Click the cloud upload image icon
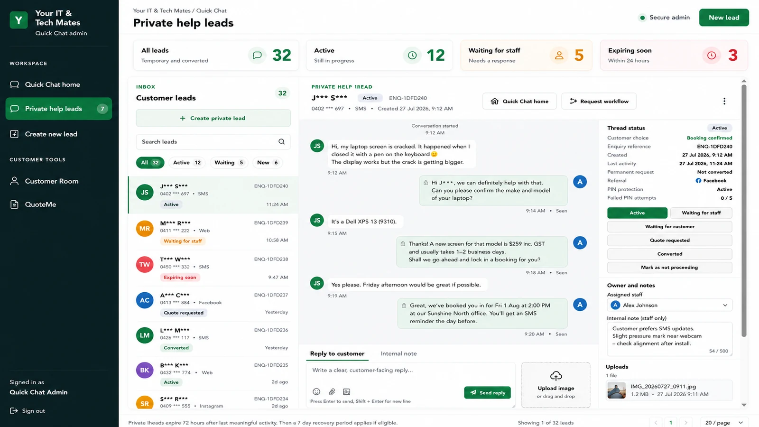Viewport: 759px width, 427px height. click(556, 376)
